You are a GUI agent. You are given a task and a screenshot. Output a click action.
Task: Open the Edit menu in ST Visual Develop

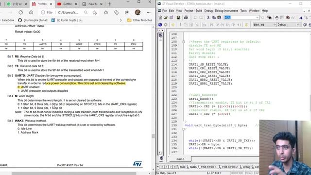172,11
